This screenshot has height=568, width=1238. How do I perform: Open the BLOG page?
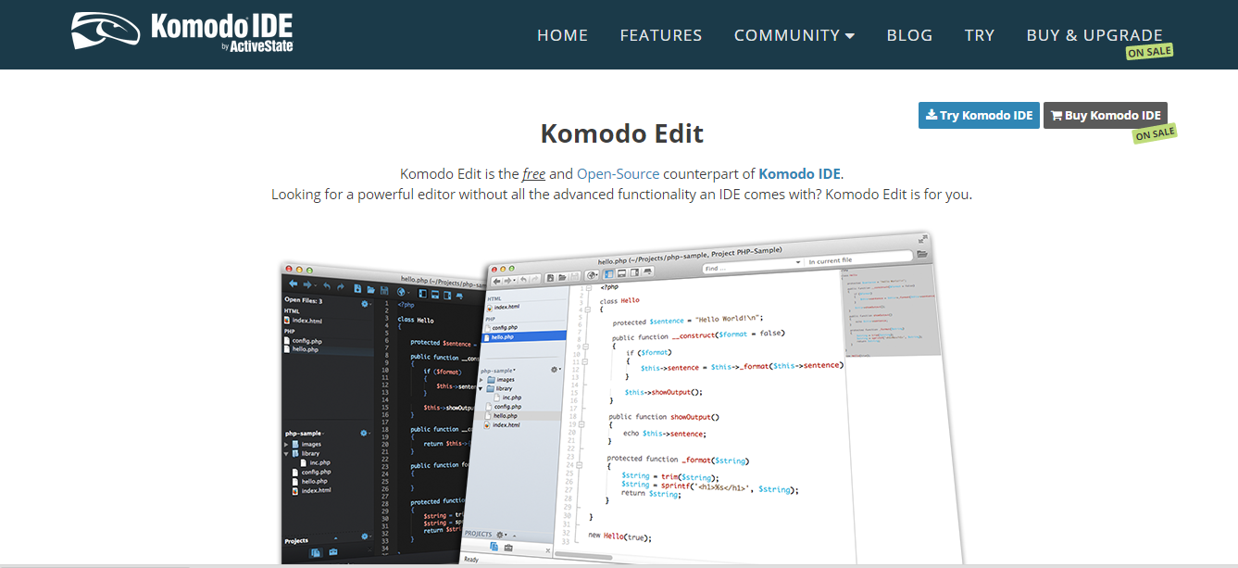pyautogui.click(x=909, y=35)
